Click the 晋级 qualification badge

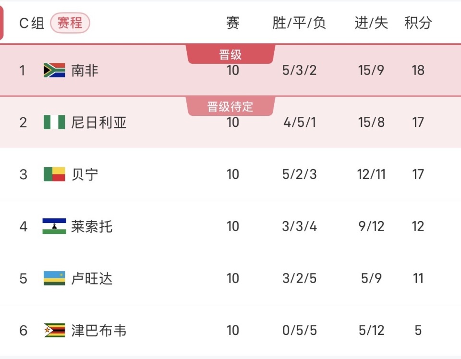point(230,54)
